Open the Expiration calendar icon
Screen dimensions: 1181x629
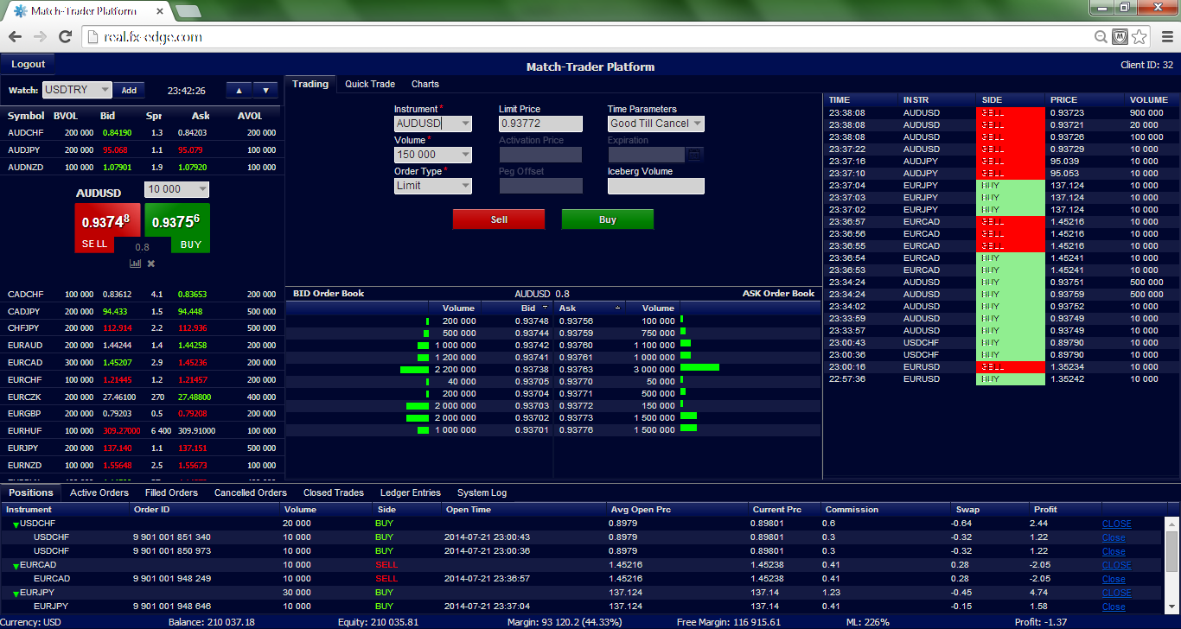[695, 155]
